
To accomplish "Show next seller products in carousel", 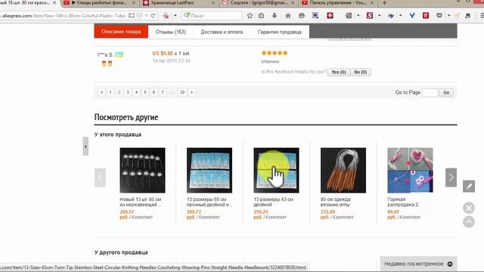I will coord(451,178).
